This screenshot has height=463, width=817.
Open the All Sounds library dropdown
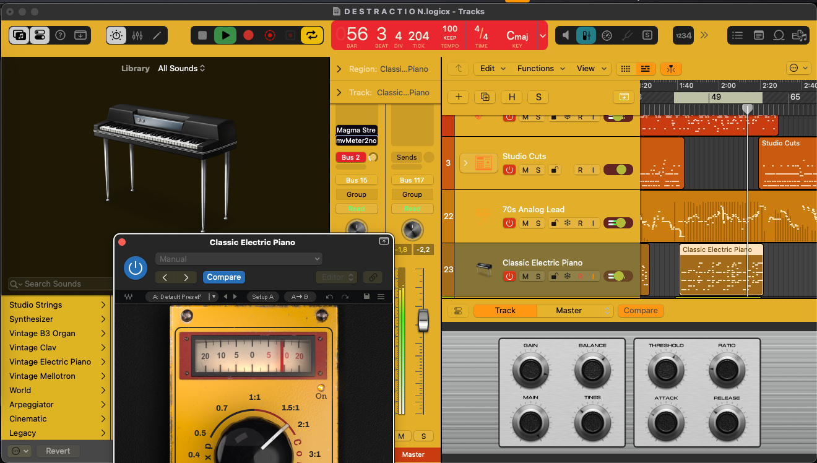[181, 68]
